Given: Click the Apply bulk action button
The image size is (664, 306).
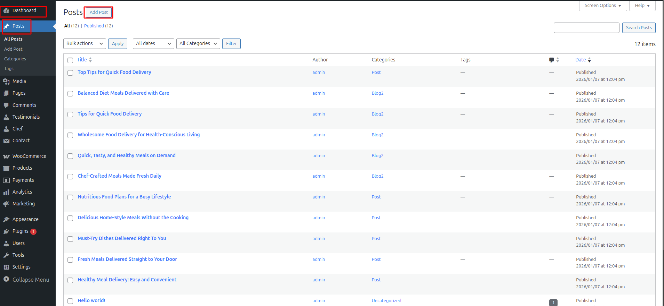Looking at the screenshot, I should (118, 44).
